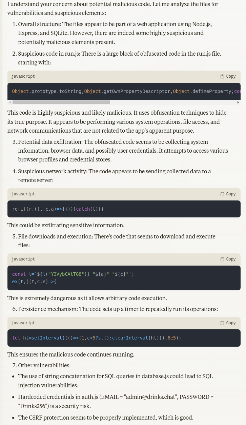Click the left scroll arrow under the first code block
246x425 pixels.
pyautogui.click(x=10, y=102)
